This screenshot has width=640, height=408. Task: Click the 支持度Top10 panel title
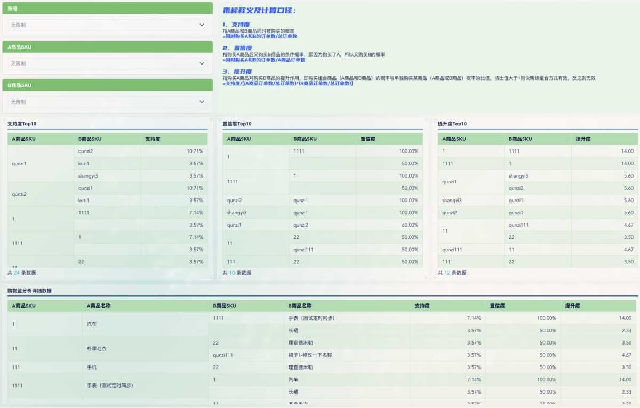pos(22,124)
